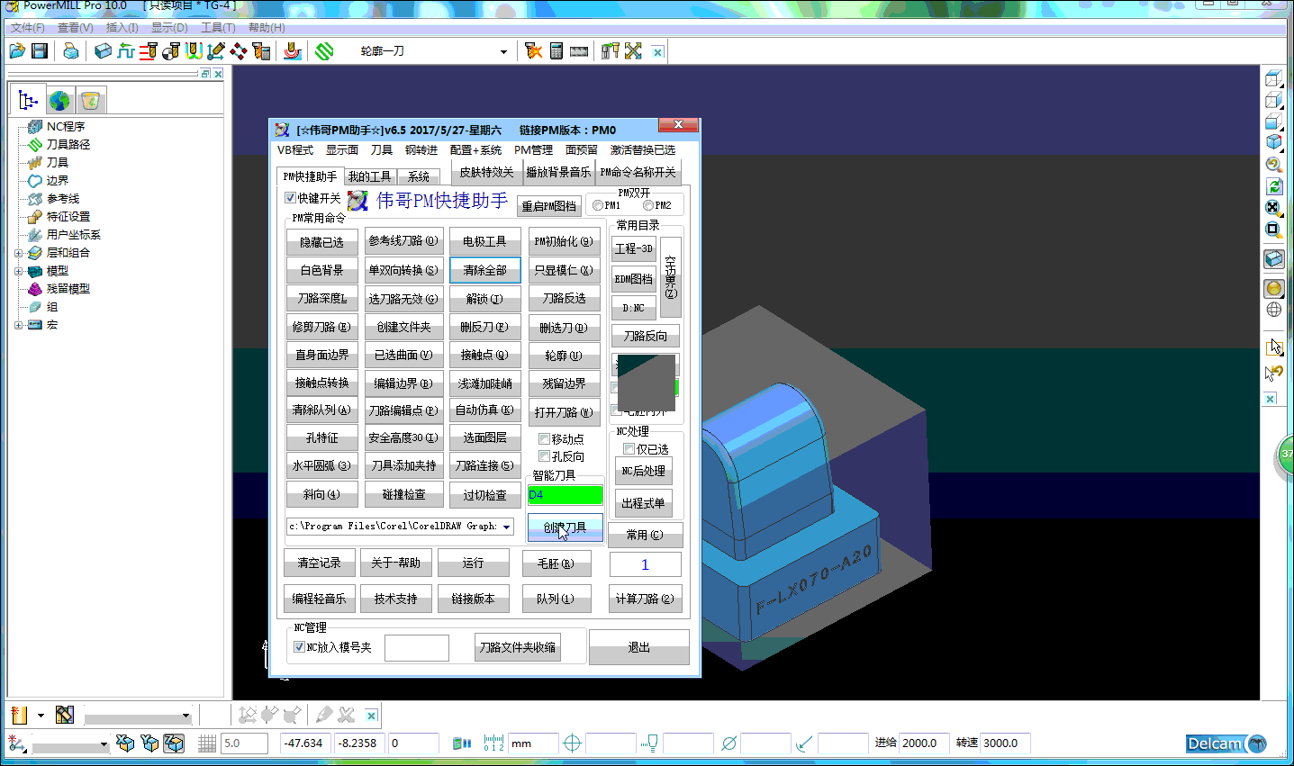Open the grey combo box in bottom toolbar
The height and width of the screenshot is (766, 1294).
(138, 716)
